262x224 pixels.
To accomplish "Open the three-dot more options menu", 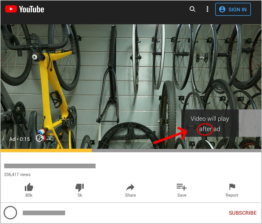I will tap(207, 9).
